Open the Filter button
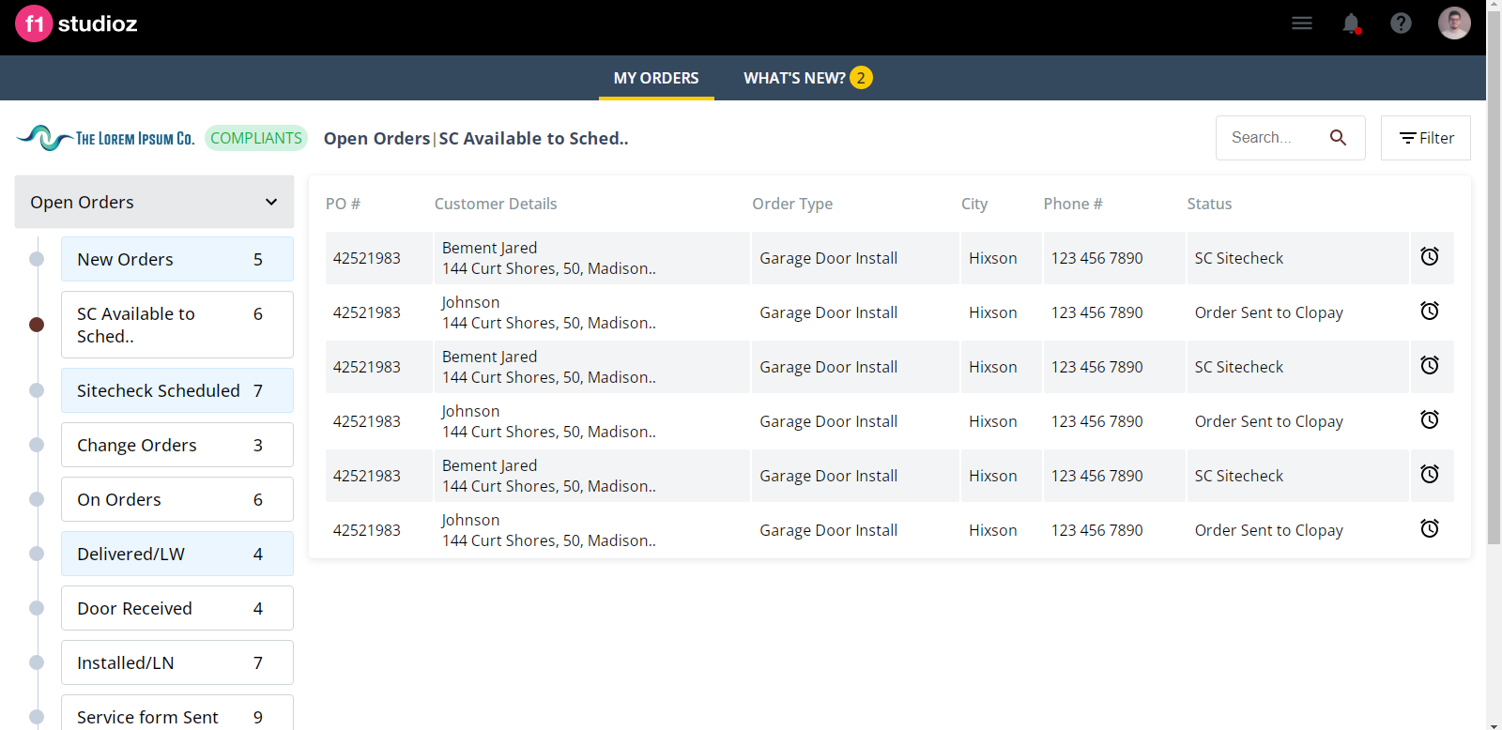This screenshot has width=1502, height=730. click(1426, 138)
